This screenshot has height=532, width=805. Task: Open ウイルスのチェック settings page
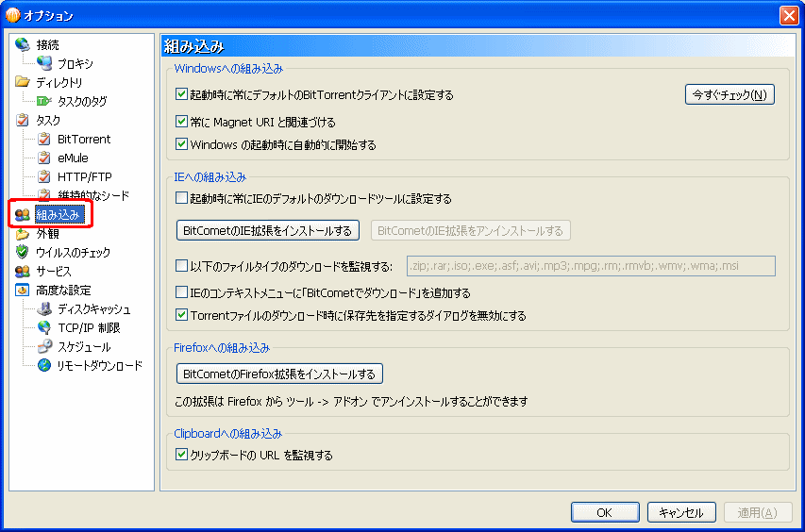[x=73, y=253]
